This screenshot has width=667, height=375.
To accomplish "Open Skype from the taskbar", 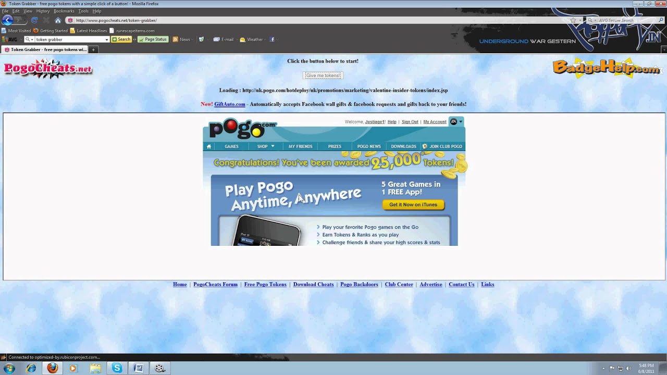I will pyautogui.click(x=117, y=368).
